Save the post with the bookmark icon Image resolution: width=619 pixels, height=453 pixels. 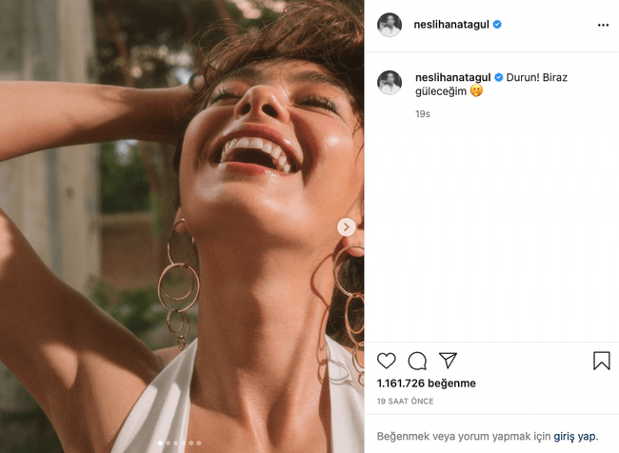[601, 361]
